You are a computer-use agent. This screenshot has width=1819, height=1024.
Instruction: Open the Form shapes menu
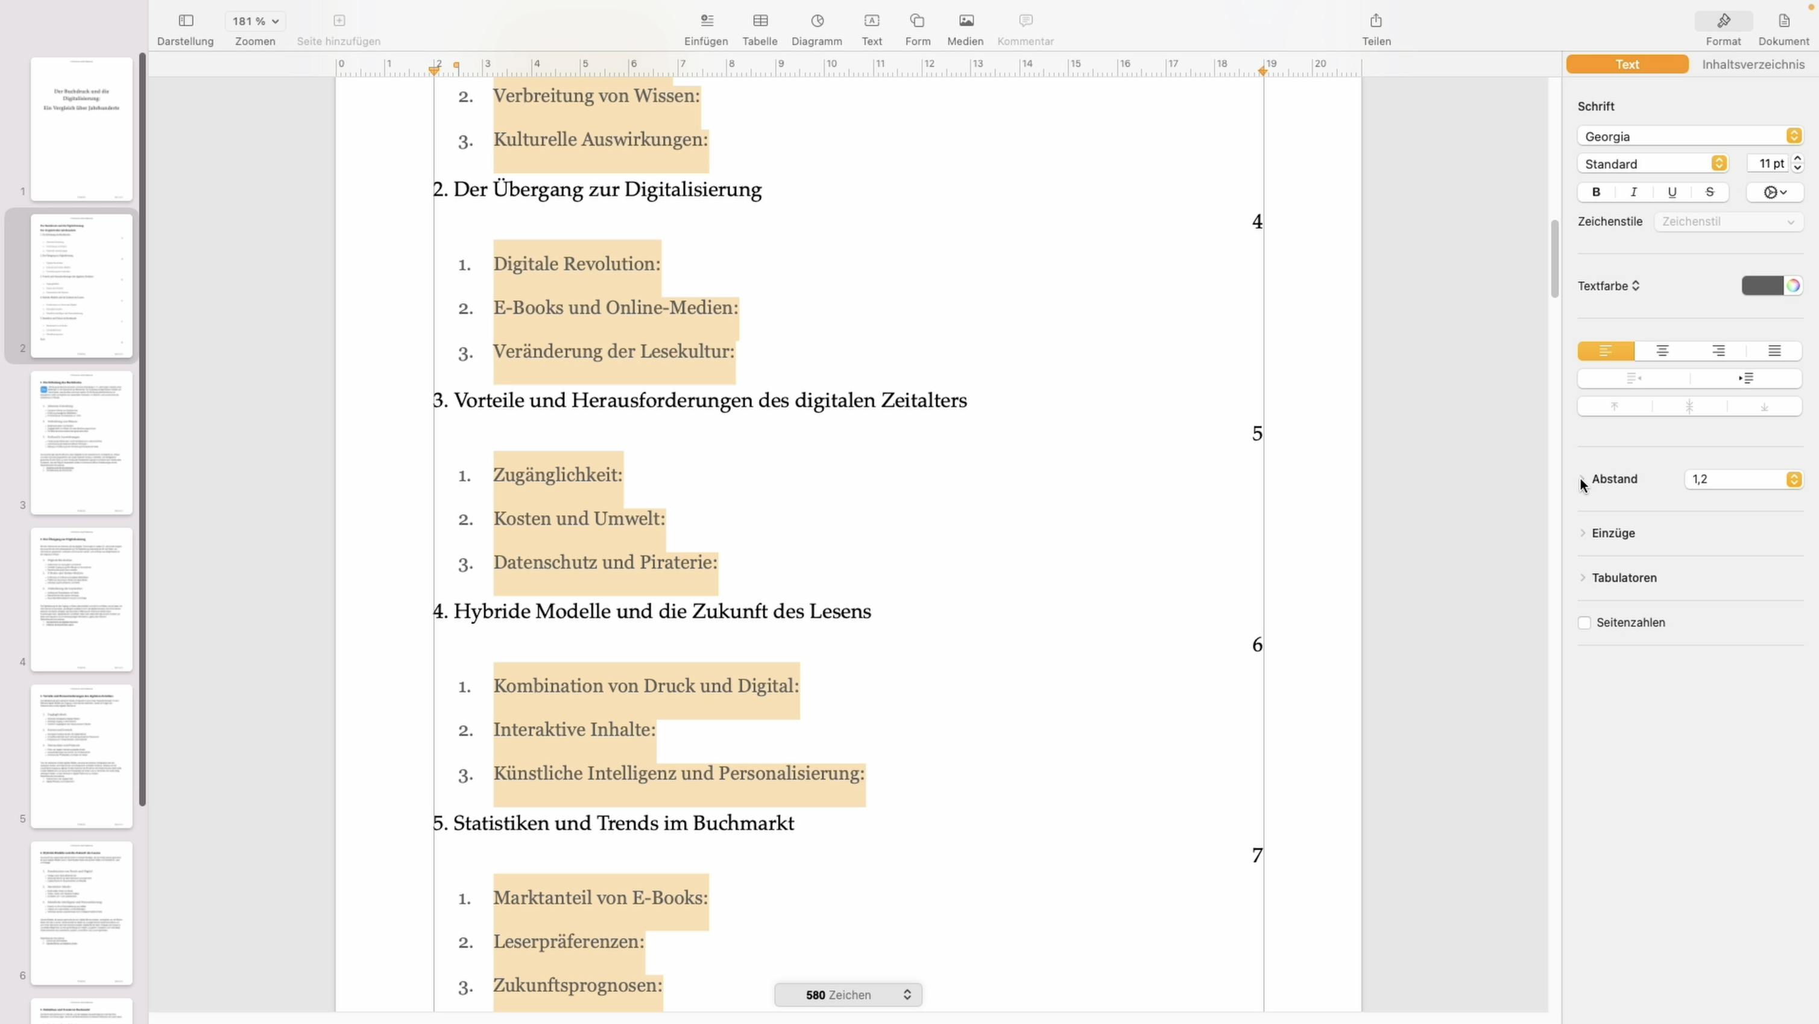coord(916,21)
